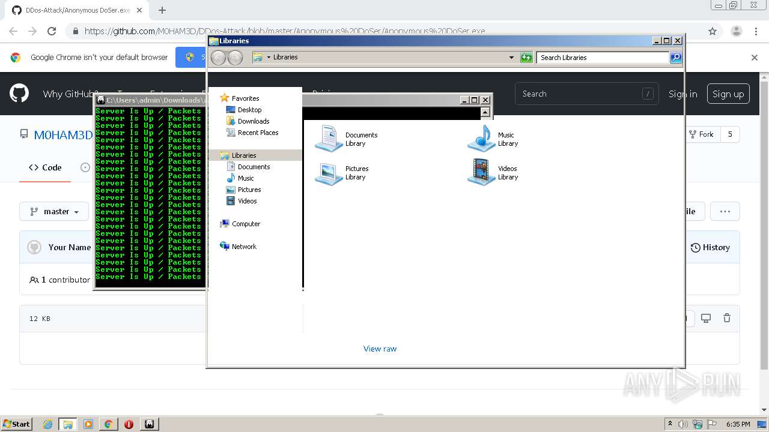Click the volume speaker icon in system tray
The image size is (769, 432).
pos(683,424)
